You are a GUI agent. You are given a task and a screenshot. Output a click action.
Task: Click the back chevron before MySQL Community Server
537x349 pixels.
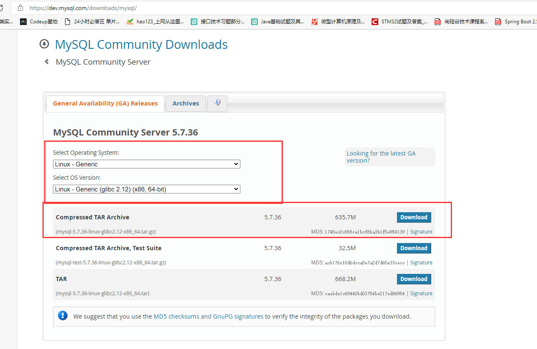[x=47, y=62]
